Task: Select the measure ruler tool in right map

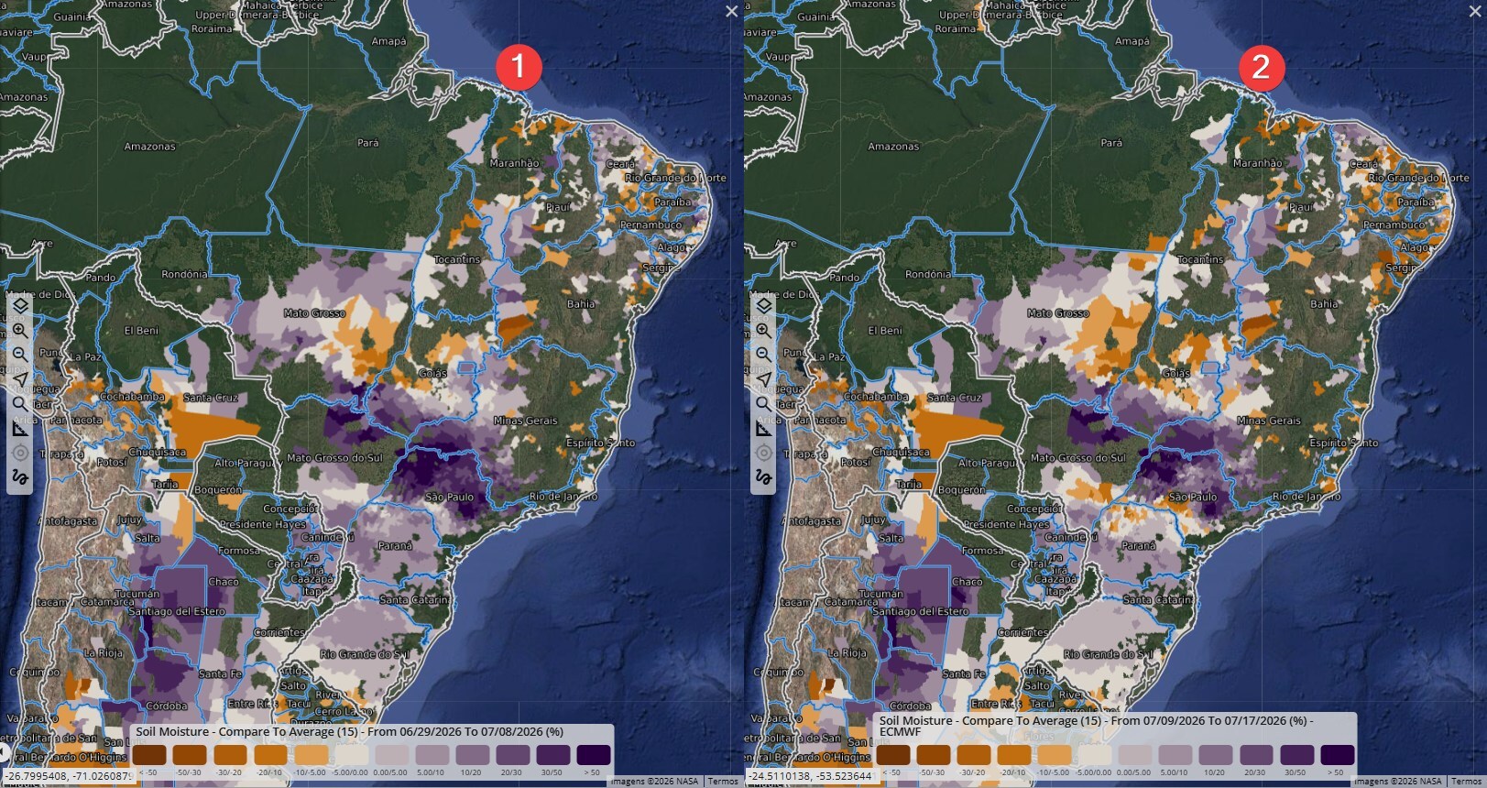Action: click(763, 428)
